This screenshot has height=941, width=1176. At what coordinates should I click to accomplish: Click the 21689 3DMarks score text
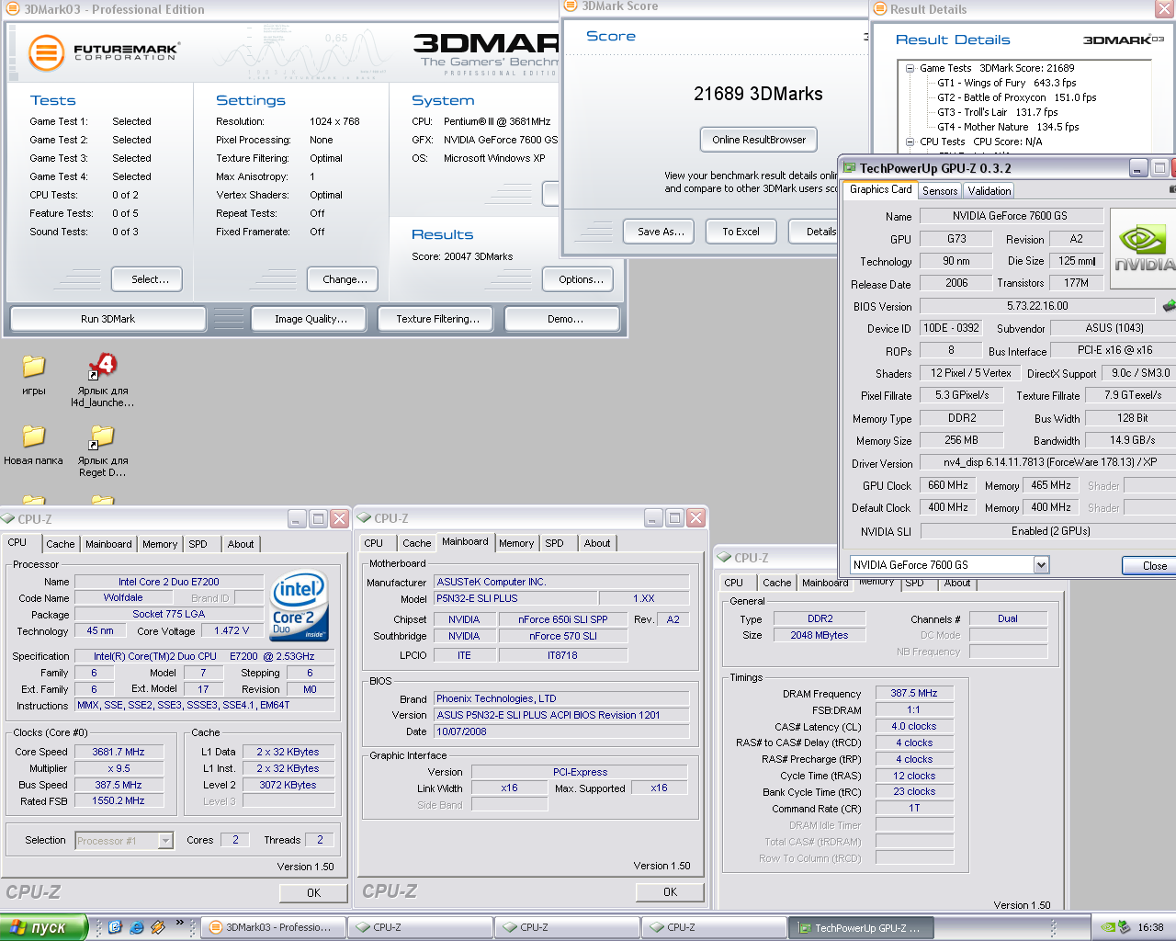point(758,94)
